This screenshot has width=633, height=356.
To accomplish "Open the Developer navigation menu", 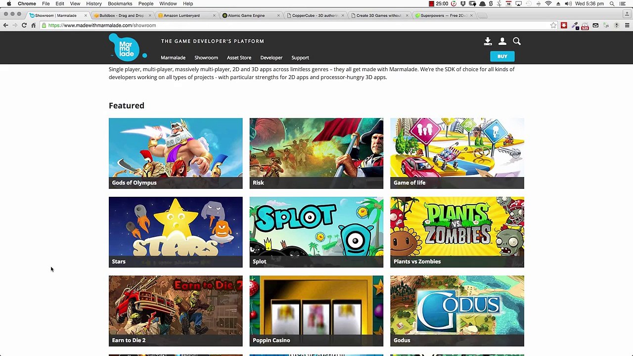I will (271, 58).
